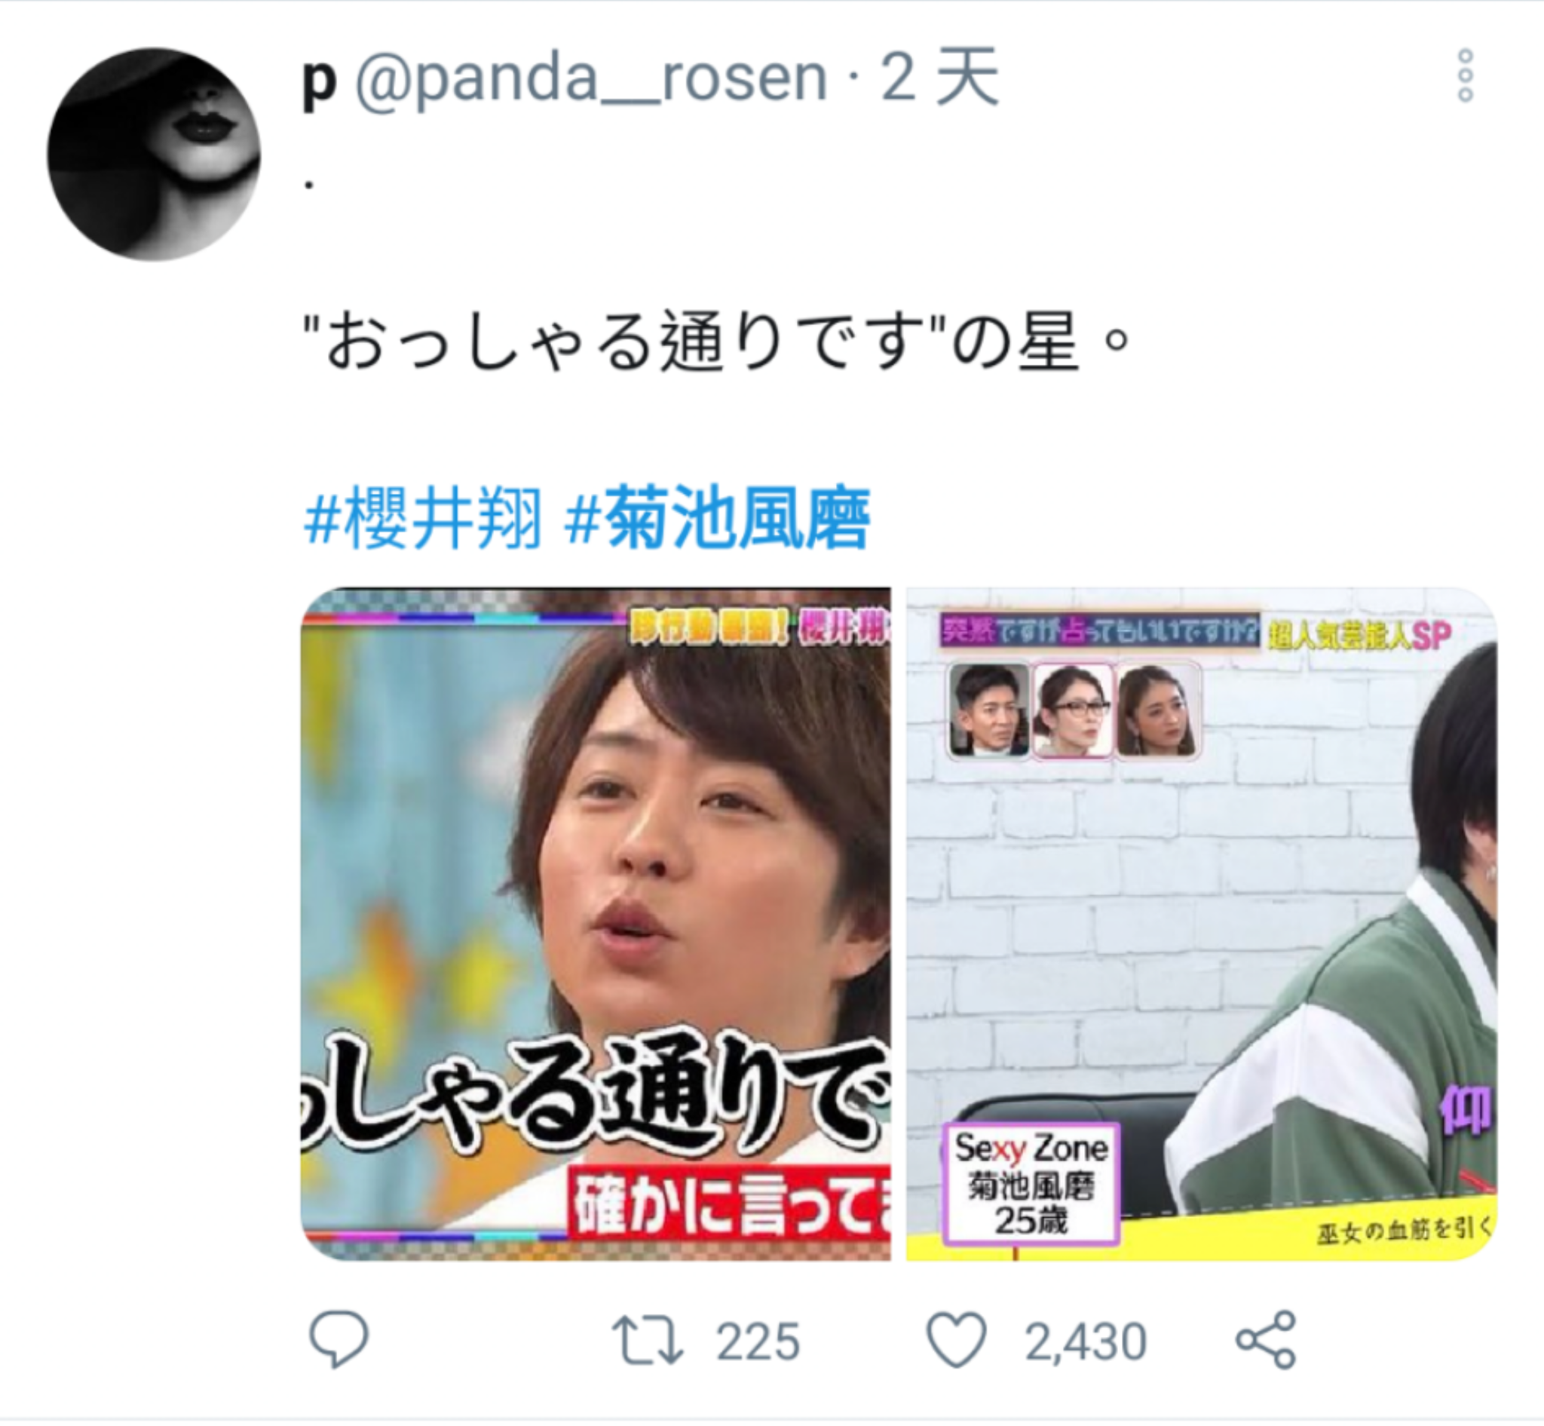This screenshot has height=1426, width=1544.
Task: Click the "Sexy Zone 菊池風磨 25歳" caption box
Action: click(x=1031, y=1185)
